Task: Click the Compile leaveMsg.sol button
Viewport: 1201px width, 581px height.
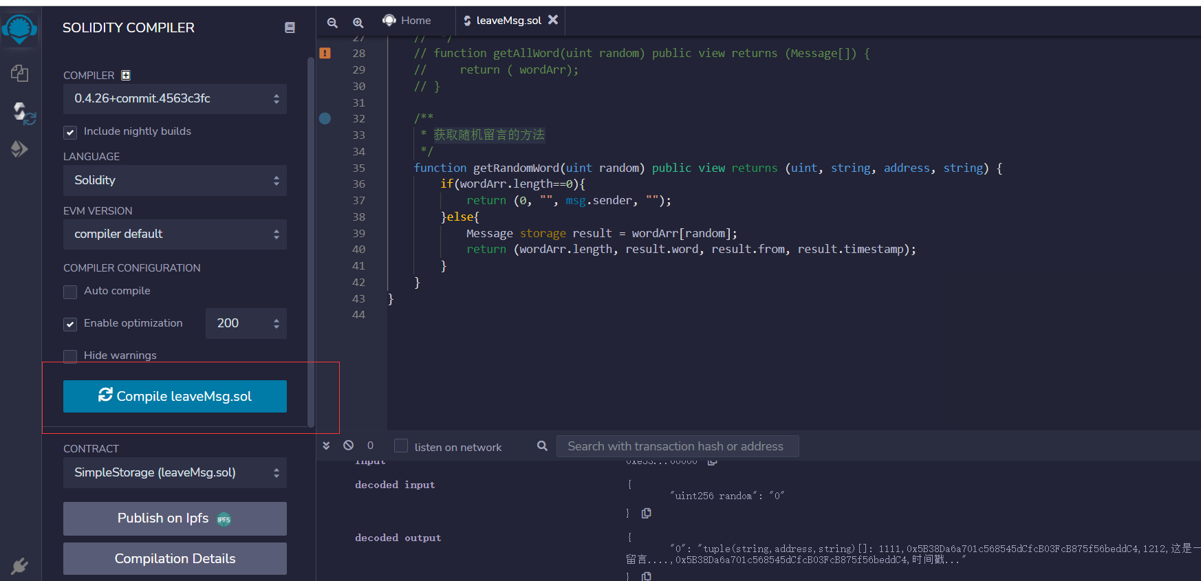Action: 175,396
